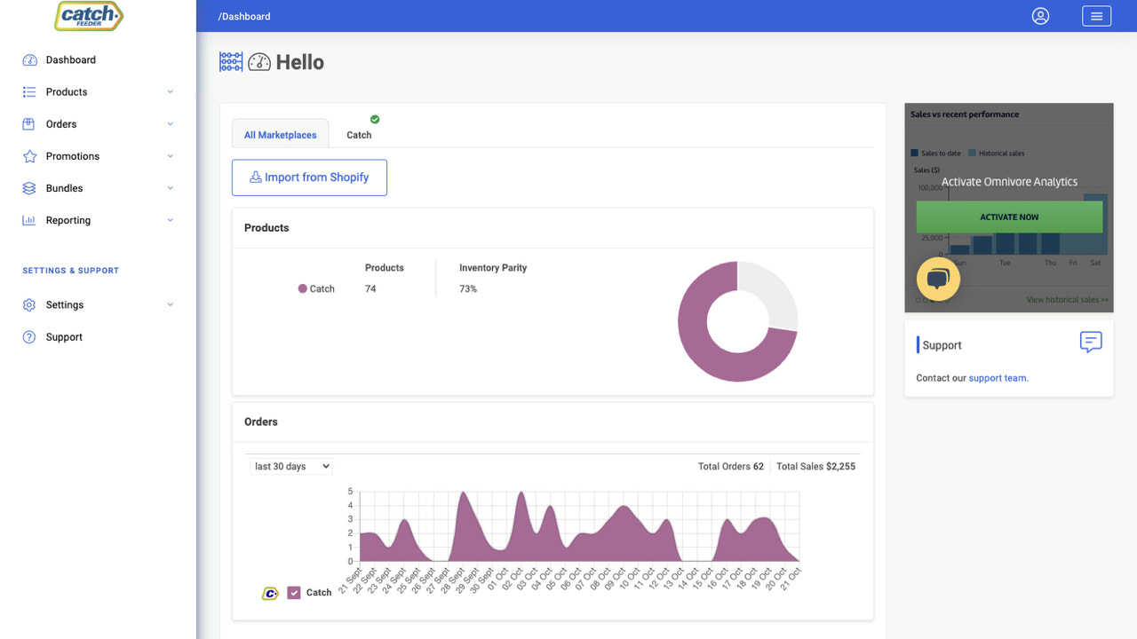Click the Import from Shopify button

click(309, 177)
